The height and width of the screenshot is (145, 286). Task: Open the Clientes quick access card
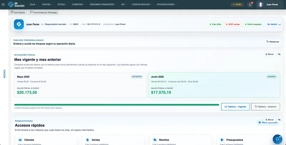click(46, 140)
